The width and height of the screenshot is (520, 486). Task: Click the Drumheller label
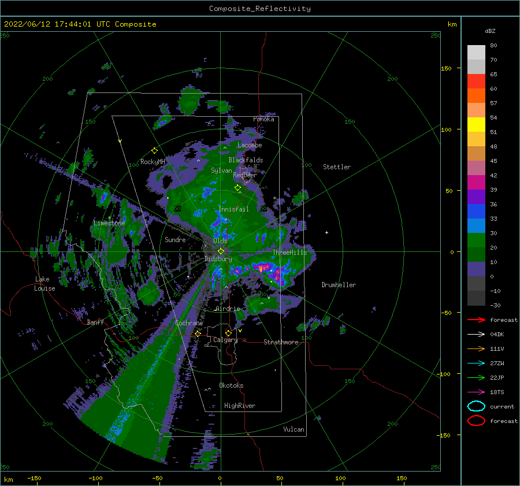tap(339, 285)
